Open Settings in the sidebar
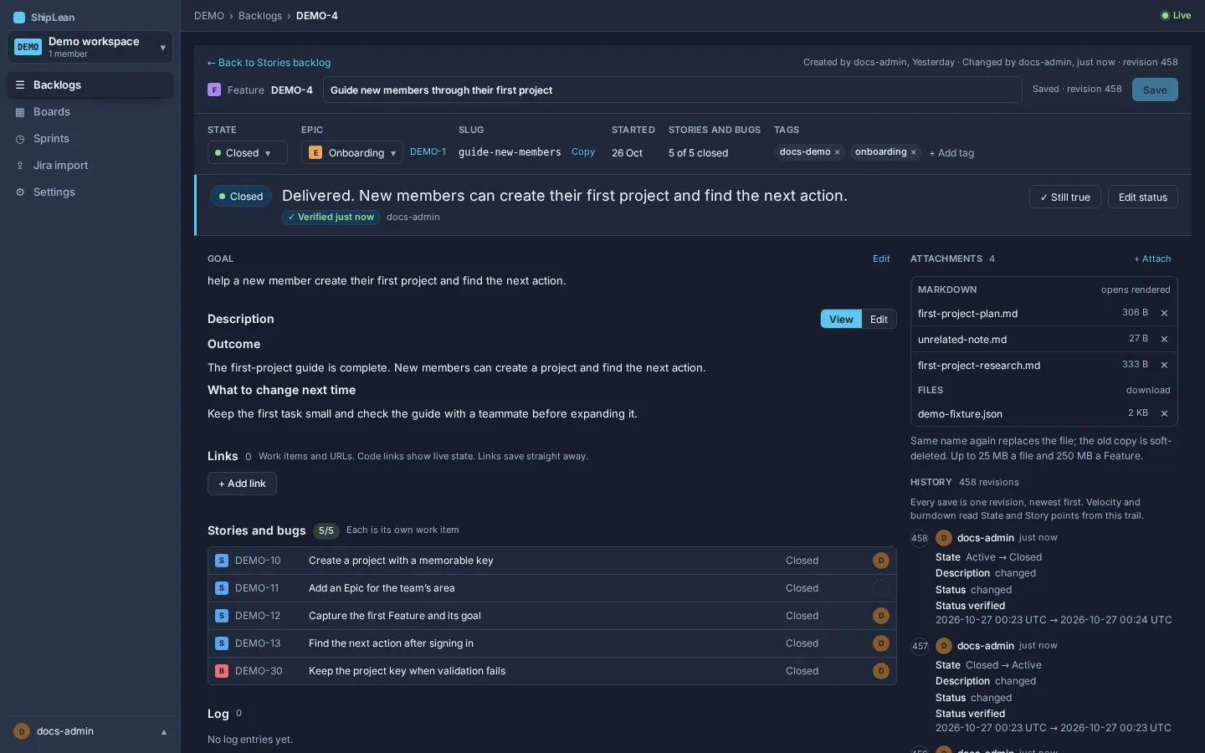 pos(90,192)
